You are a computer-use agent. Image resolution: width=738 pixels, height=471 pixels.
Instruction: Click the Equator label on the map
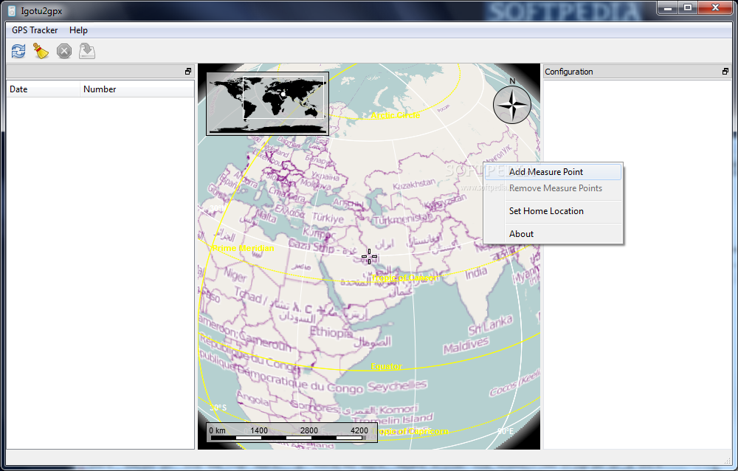(387, 366)
